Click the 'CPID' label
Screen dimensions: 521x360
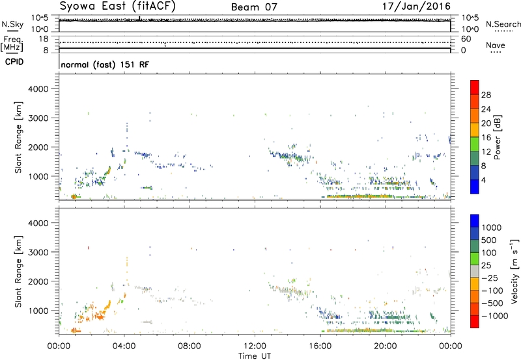14,62
